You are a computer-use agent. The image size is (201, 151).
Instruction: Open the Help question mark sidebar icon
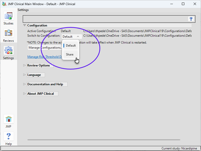tap(8, 136)
